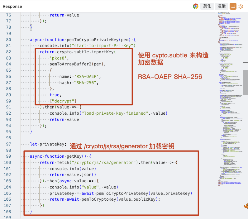Click the 渲染 render button
The height and width of the screenshot is (220, 248).
coord(222,6)
